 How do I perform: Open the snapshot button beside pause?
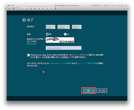[13, 8]
